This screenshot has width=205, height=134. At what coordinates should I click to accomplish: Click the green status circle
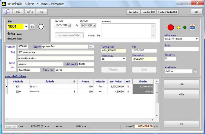pyautogui.click(x=185, y=28)
